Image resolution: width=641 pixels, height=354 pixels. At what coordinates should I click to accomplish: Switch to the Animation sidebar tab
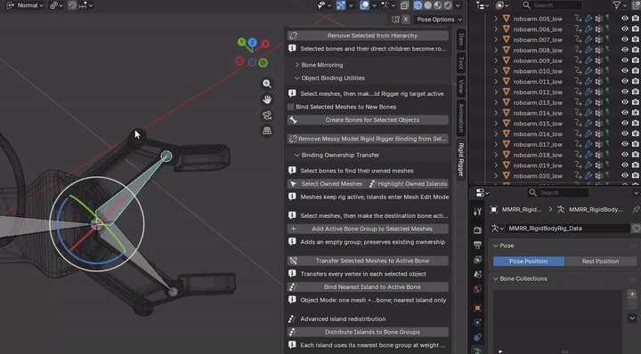point(461,118)
